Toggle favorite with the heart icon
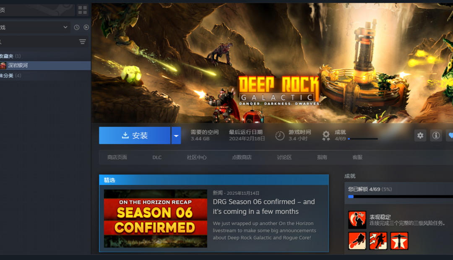The width and height of the screenshot is (453, 260). [x=450, y=135]
